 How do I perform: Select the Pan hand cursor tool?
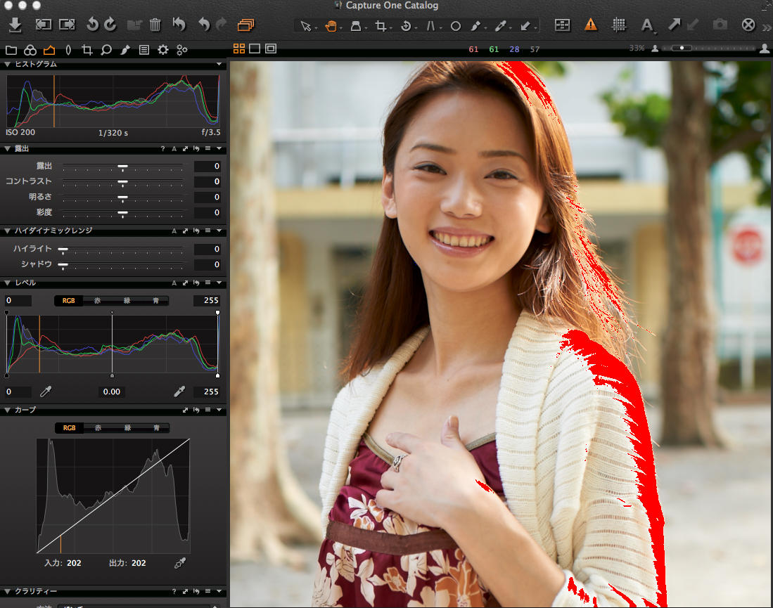pyautogui.click(x=331, y=26)
